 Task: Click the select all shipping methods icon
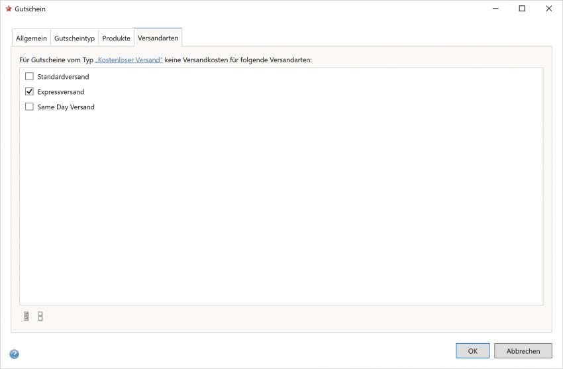pos(26,317)
